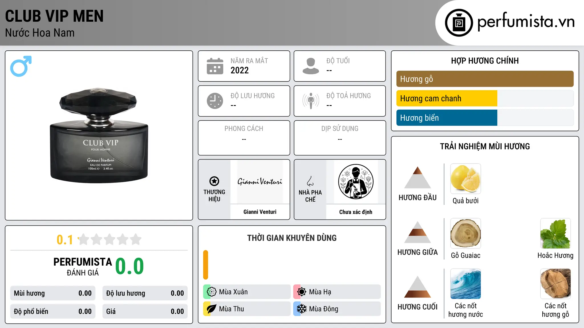Click the Club VIP perfume bottle photo

coord(99,135)
